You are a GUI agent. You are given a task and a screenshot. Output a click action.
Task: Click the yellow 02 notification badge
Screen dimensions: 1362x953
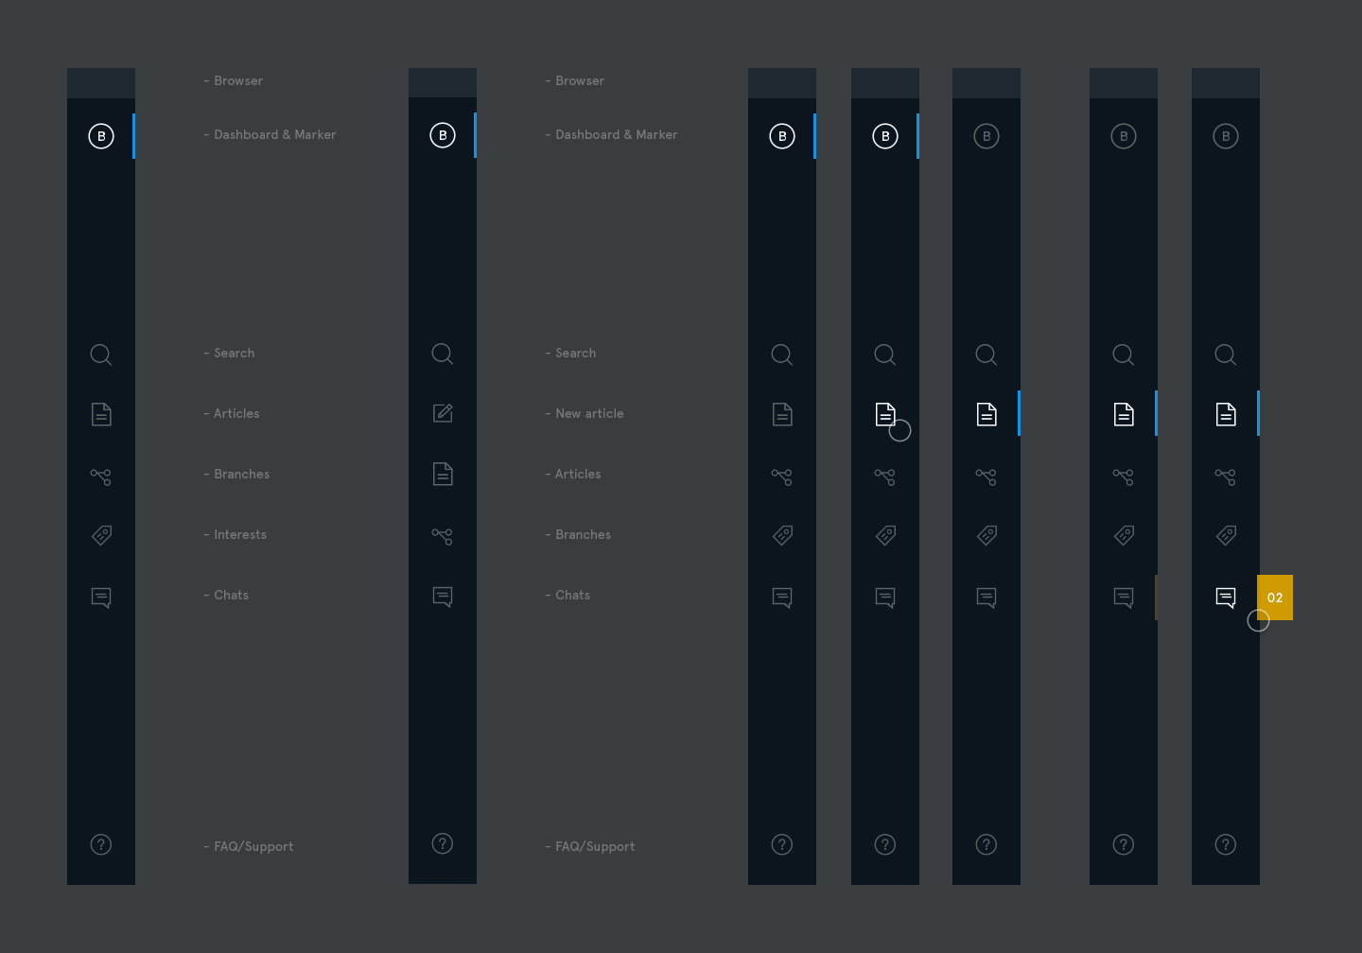pos(1275,598)
